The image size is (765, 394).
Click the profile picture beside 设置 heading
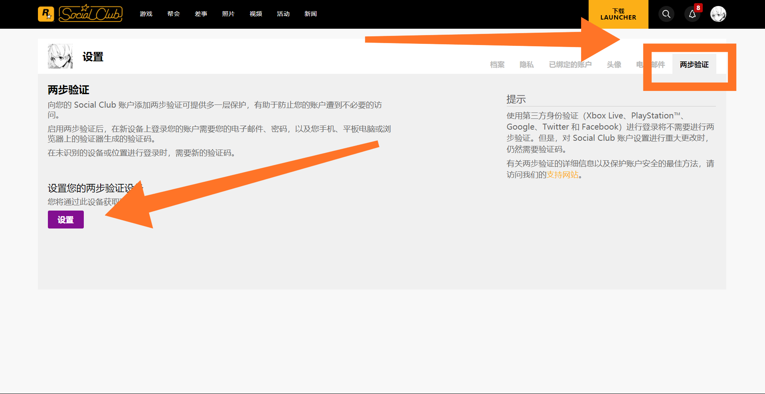pos(60,56)
